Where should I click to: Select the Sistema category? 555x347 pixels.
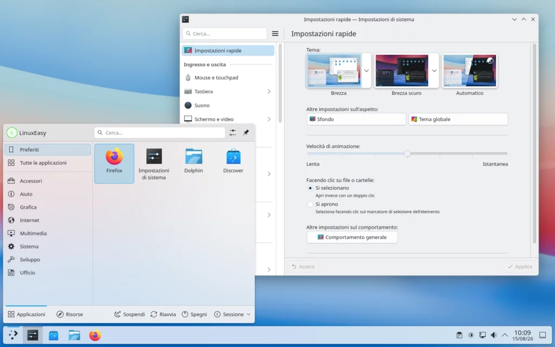48,247
